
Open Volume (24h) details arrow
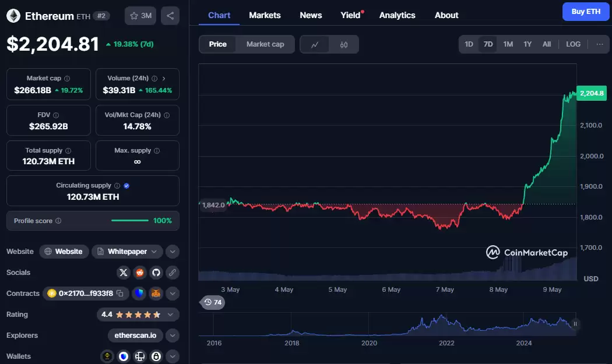point(164,79)
